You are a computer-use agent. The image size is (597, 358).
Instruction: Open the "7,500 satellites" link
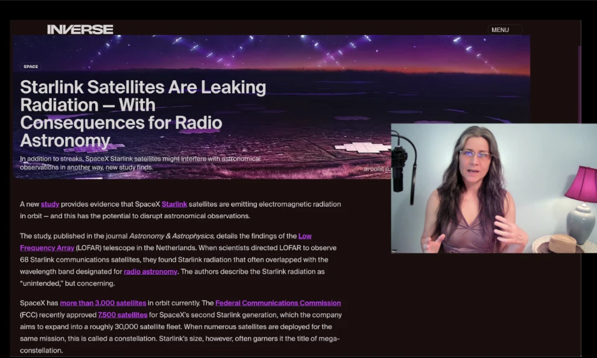pos(122,315)
